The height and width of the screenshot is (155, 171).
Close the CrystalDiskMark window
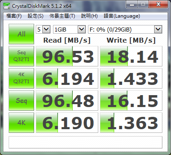pos(158,5)
